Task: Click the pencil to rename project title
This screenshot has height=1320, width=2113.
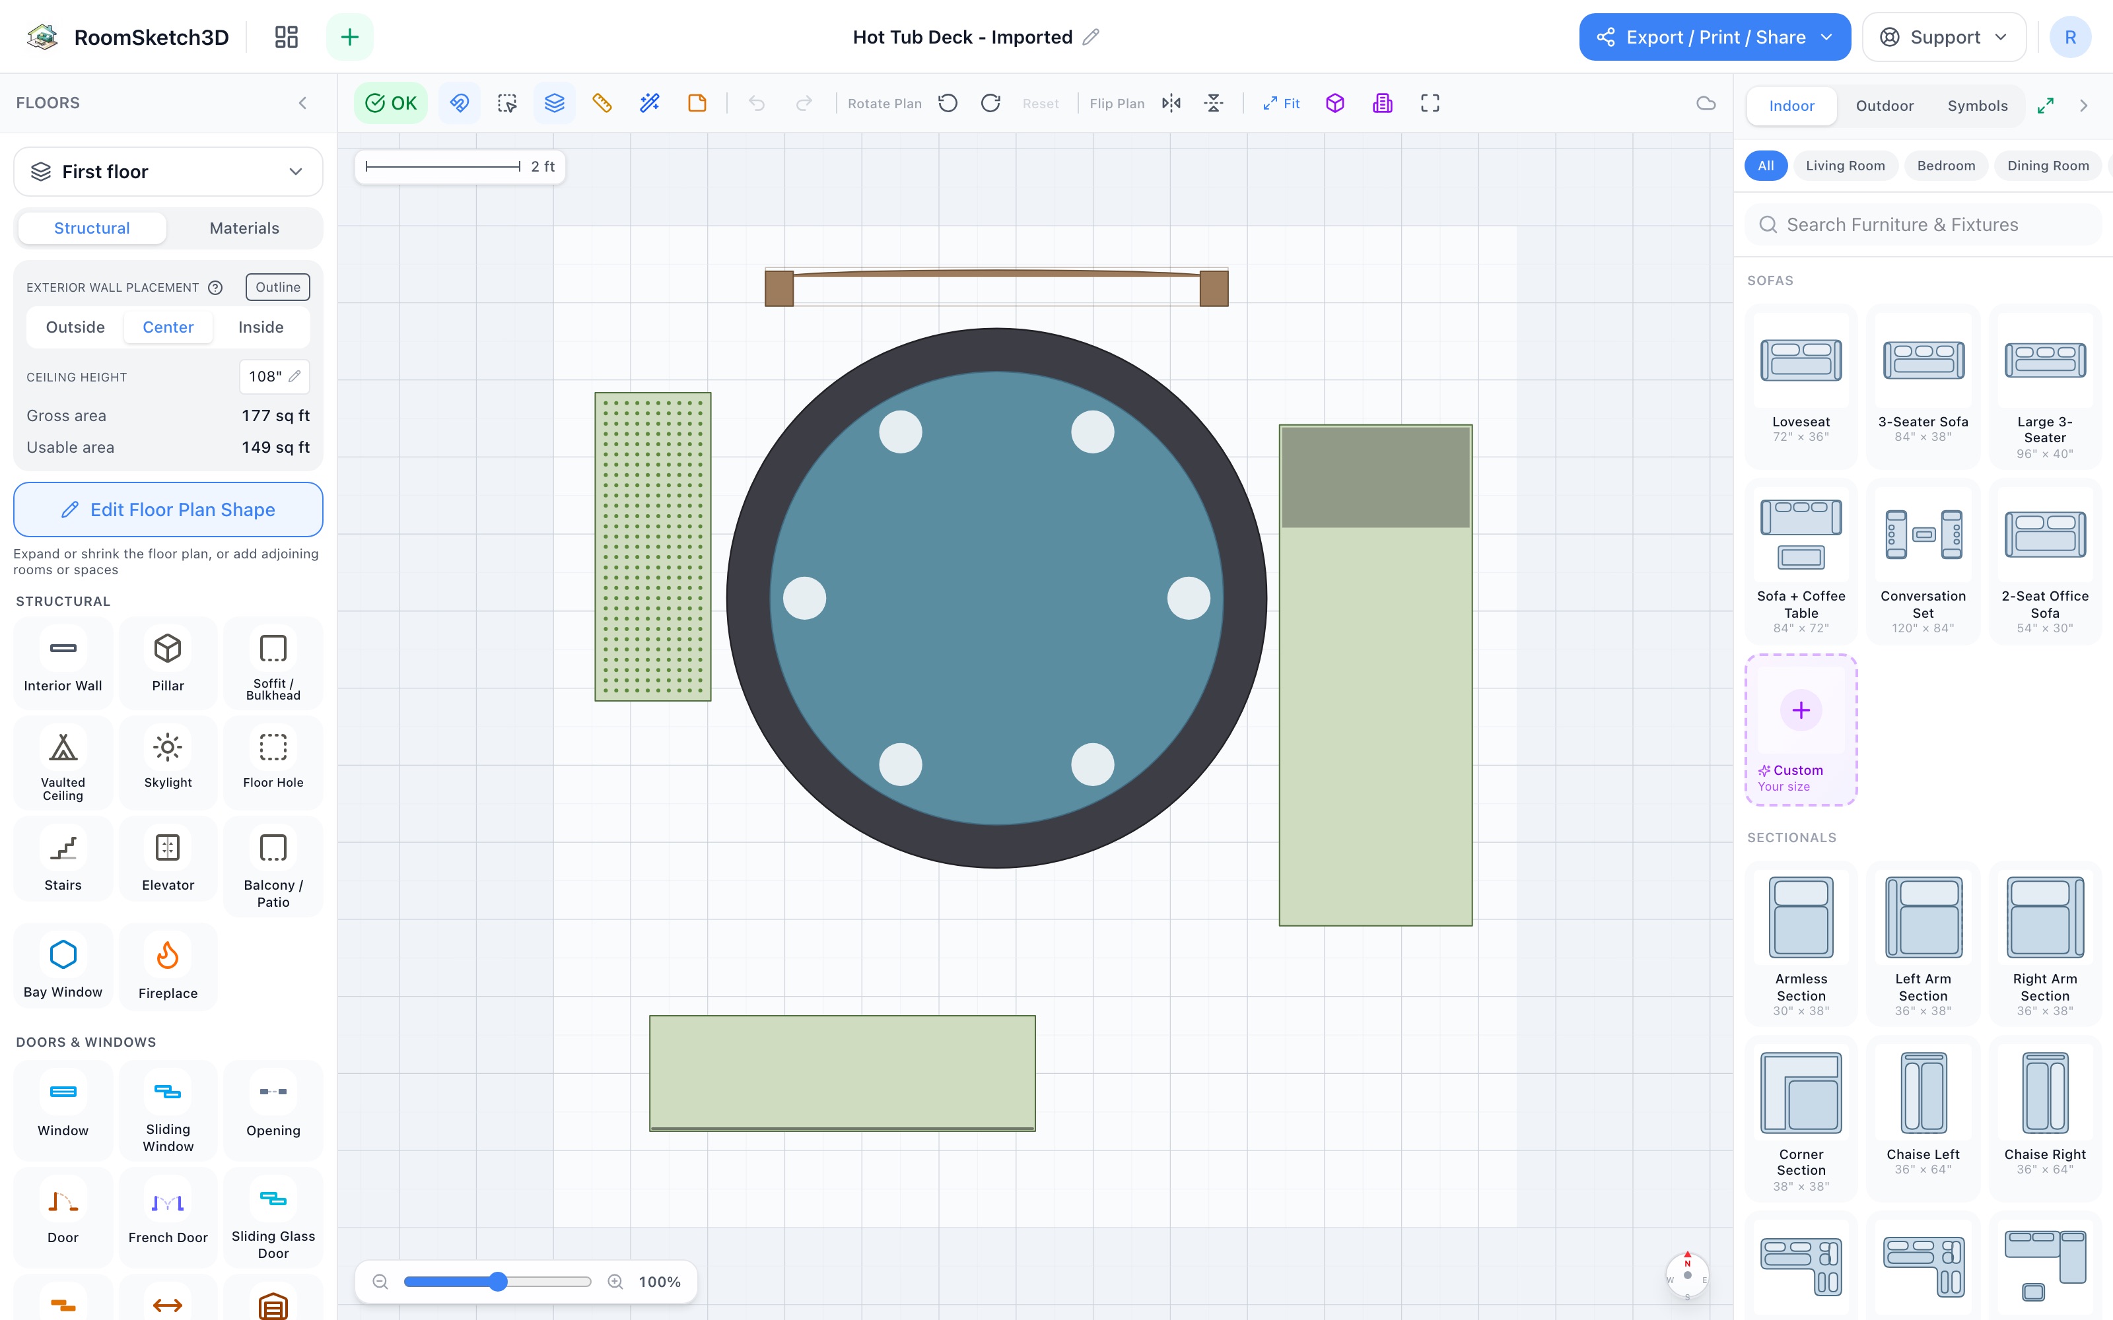Action: [1091, 37]
